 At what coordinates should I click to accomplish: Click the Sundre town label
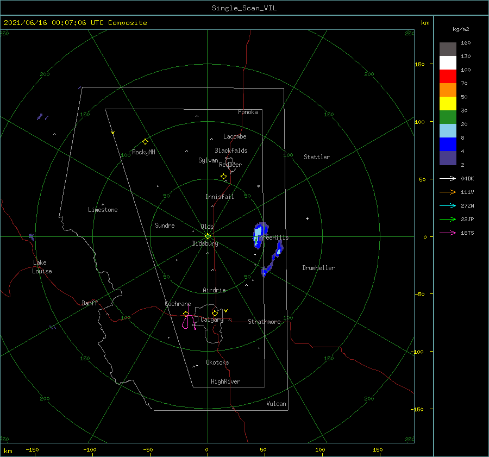(x=165, y=225)
